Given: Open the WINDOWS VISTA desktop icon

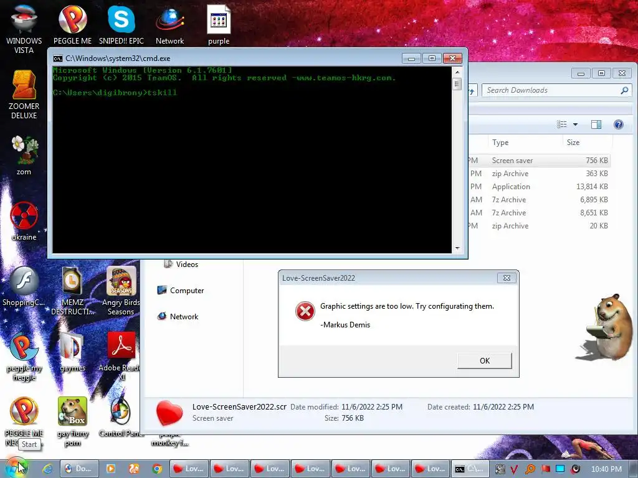Looking at the screenshot, I should 24,29.
